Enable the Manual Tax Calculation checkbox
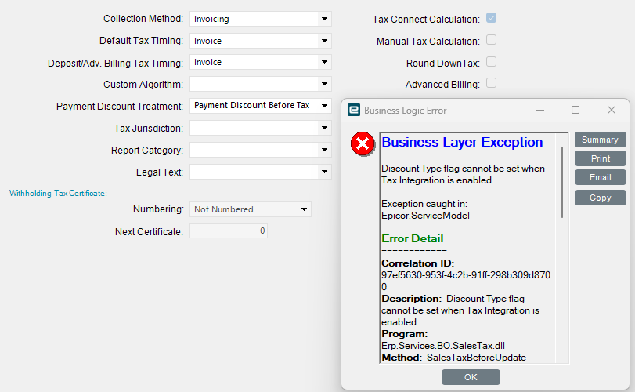This screenshot has width=635, height=392. [491, 40]
